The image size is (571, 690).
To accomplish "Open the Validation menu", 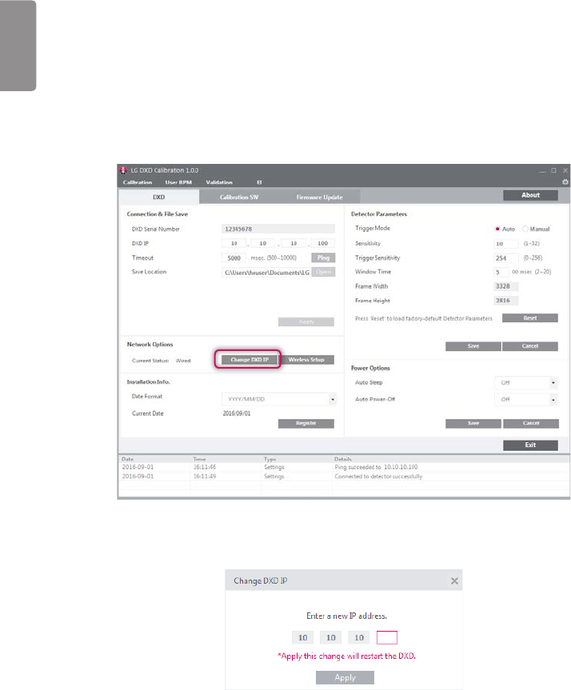I will pos(219,182).
